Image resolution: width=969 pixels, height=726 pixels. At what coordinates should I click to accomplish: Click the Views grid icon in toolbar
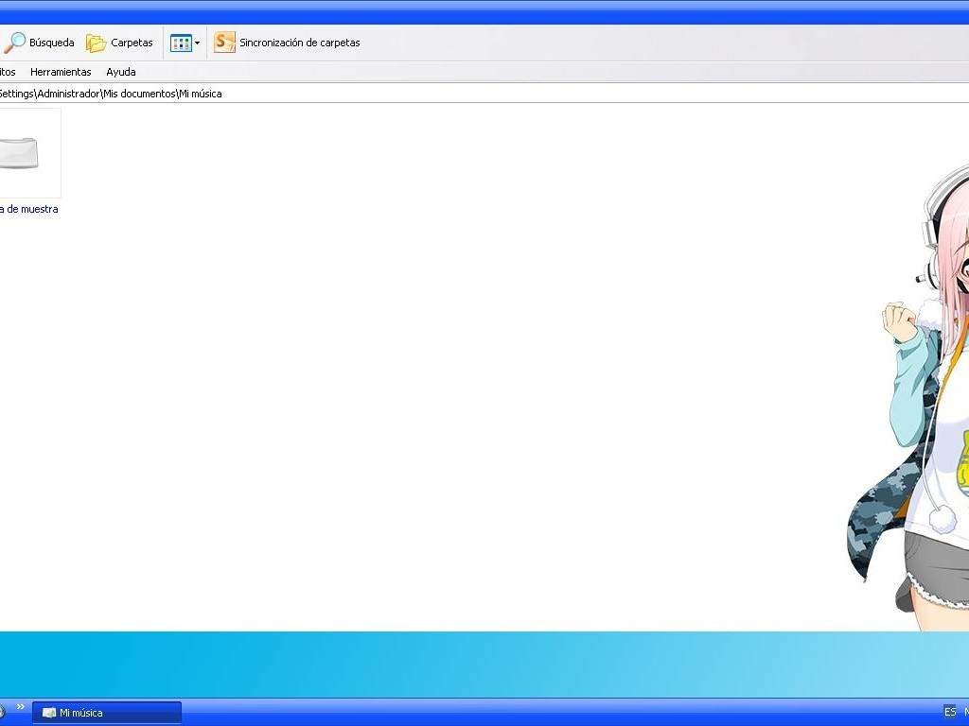tap(180, 43)
